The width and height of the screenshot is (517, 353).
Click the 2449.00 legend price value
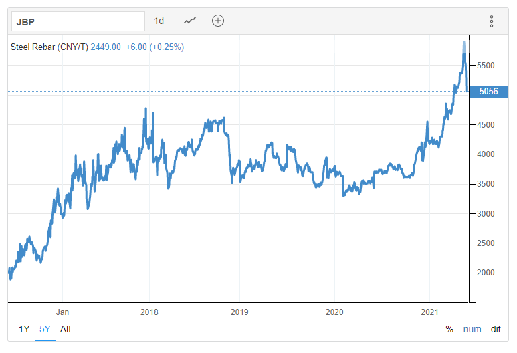[106, 47]
